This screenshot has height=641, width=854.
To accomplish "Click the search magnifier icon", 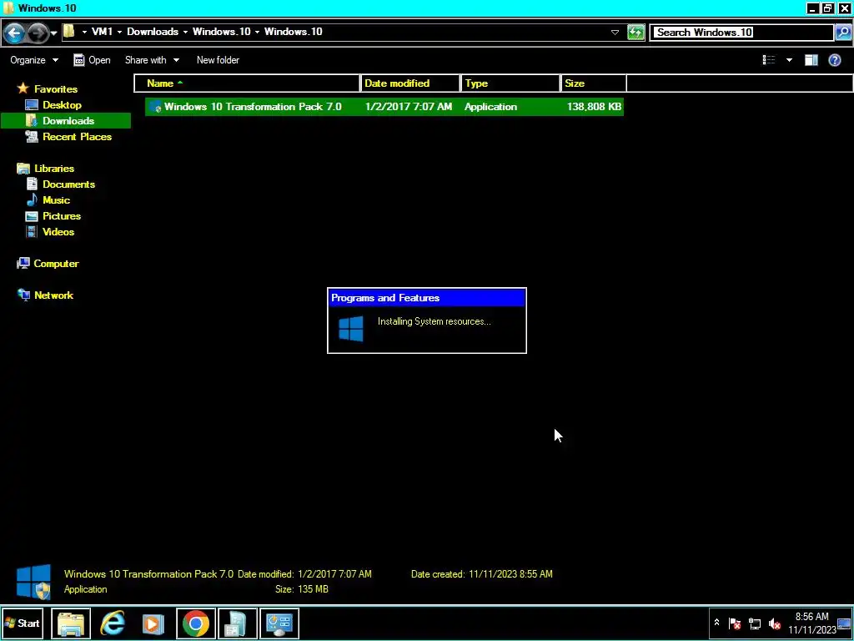I will pos(842,33).
